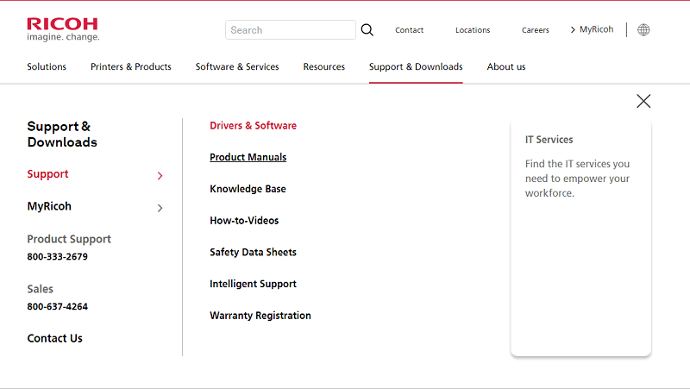Select the Support & Downloads menu tab
The image size is (690, 389).
pyautogui.click(x=416, y=67)
